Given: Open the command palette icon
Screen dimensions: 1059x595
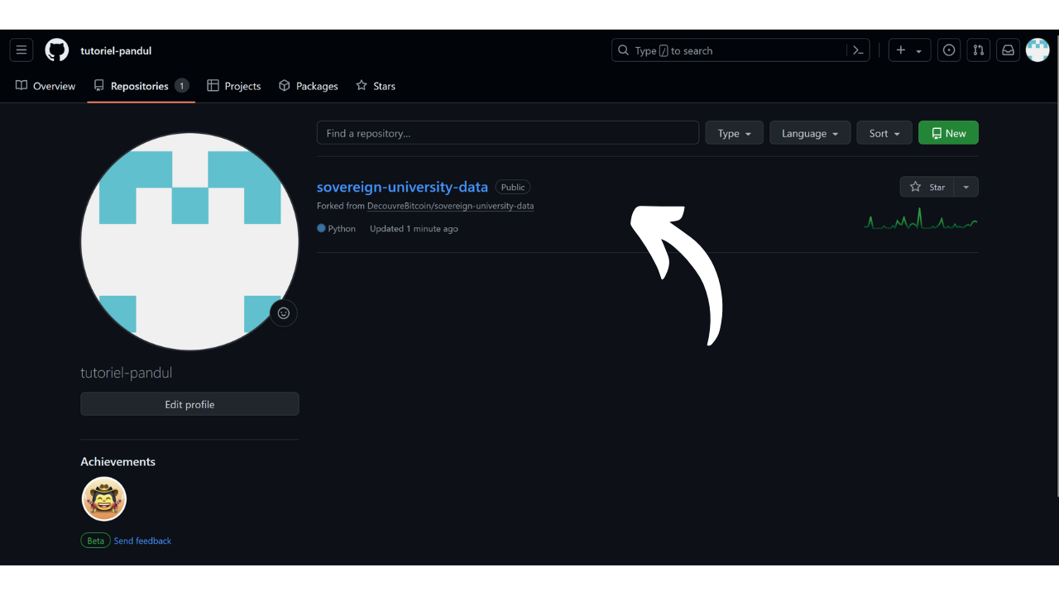Looking at the screenshot, I should (858, 50).
